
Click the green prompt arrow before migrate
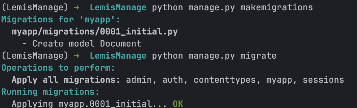click(x=76, y=56)
